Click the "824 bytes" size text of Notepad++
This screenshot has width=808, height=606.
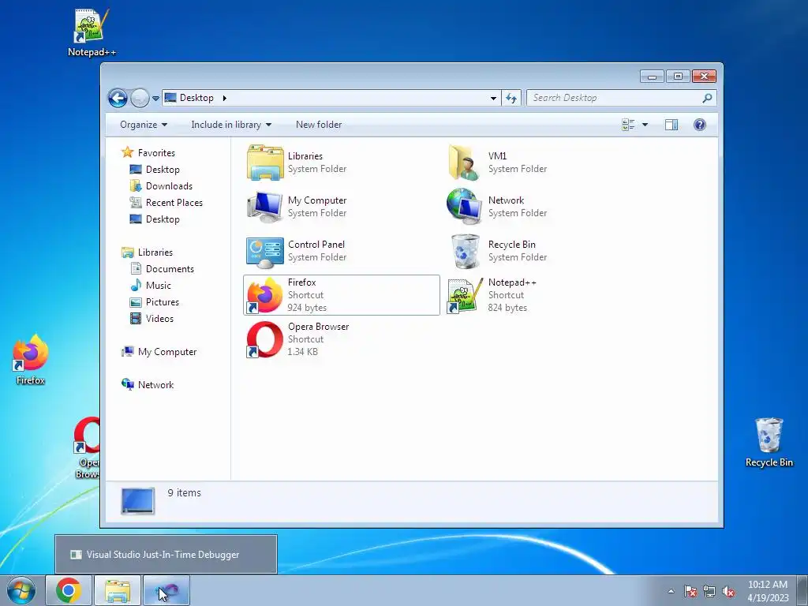click(507, 308)
